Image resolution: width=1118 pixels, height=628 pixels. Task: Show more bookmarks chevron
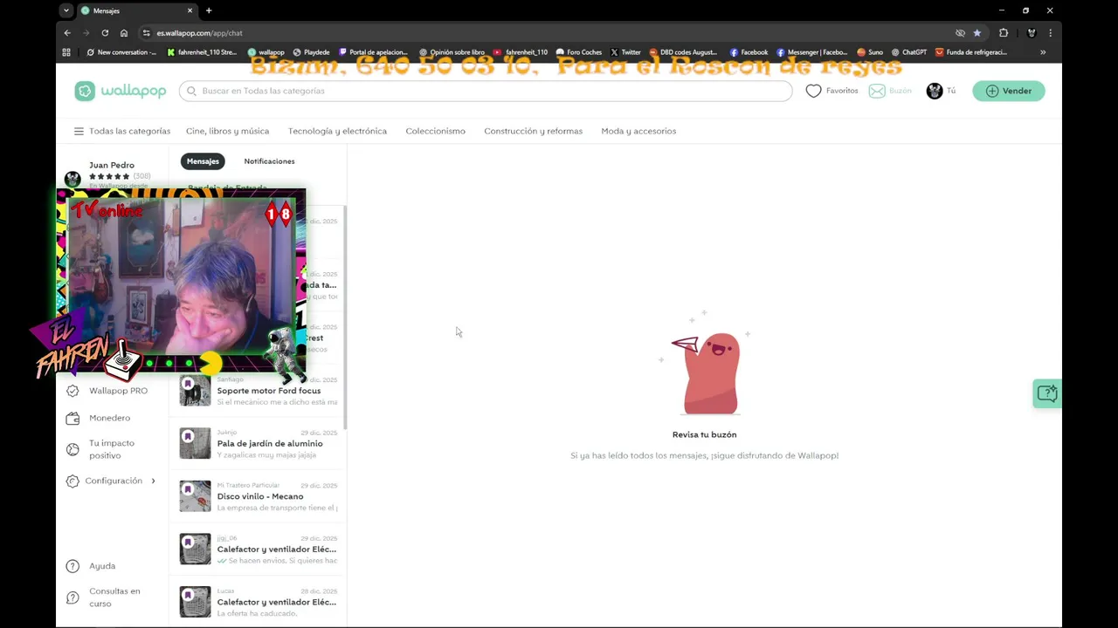[x=1043, y=52]
